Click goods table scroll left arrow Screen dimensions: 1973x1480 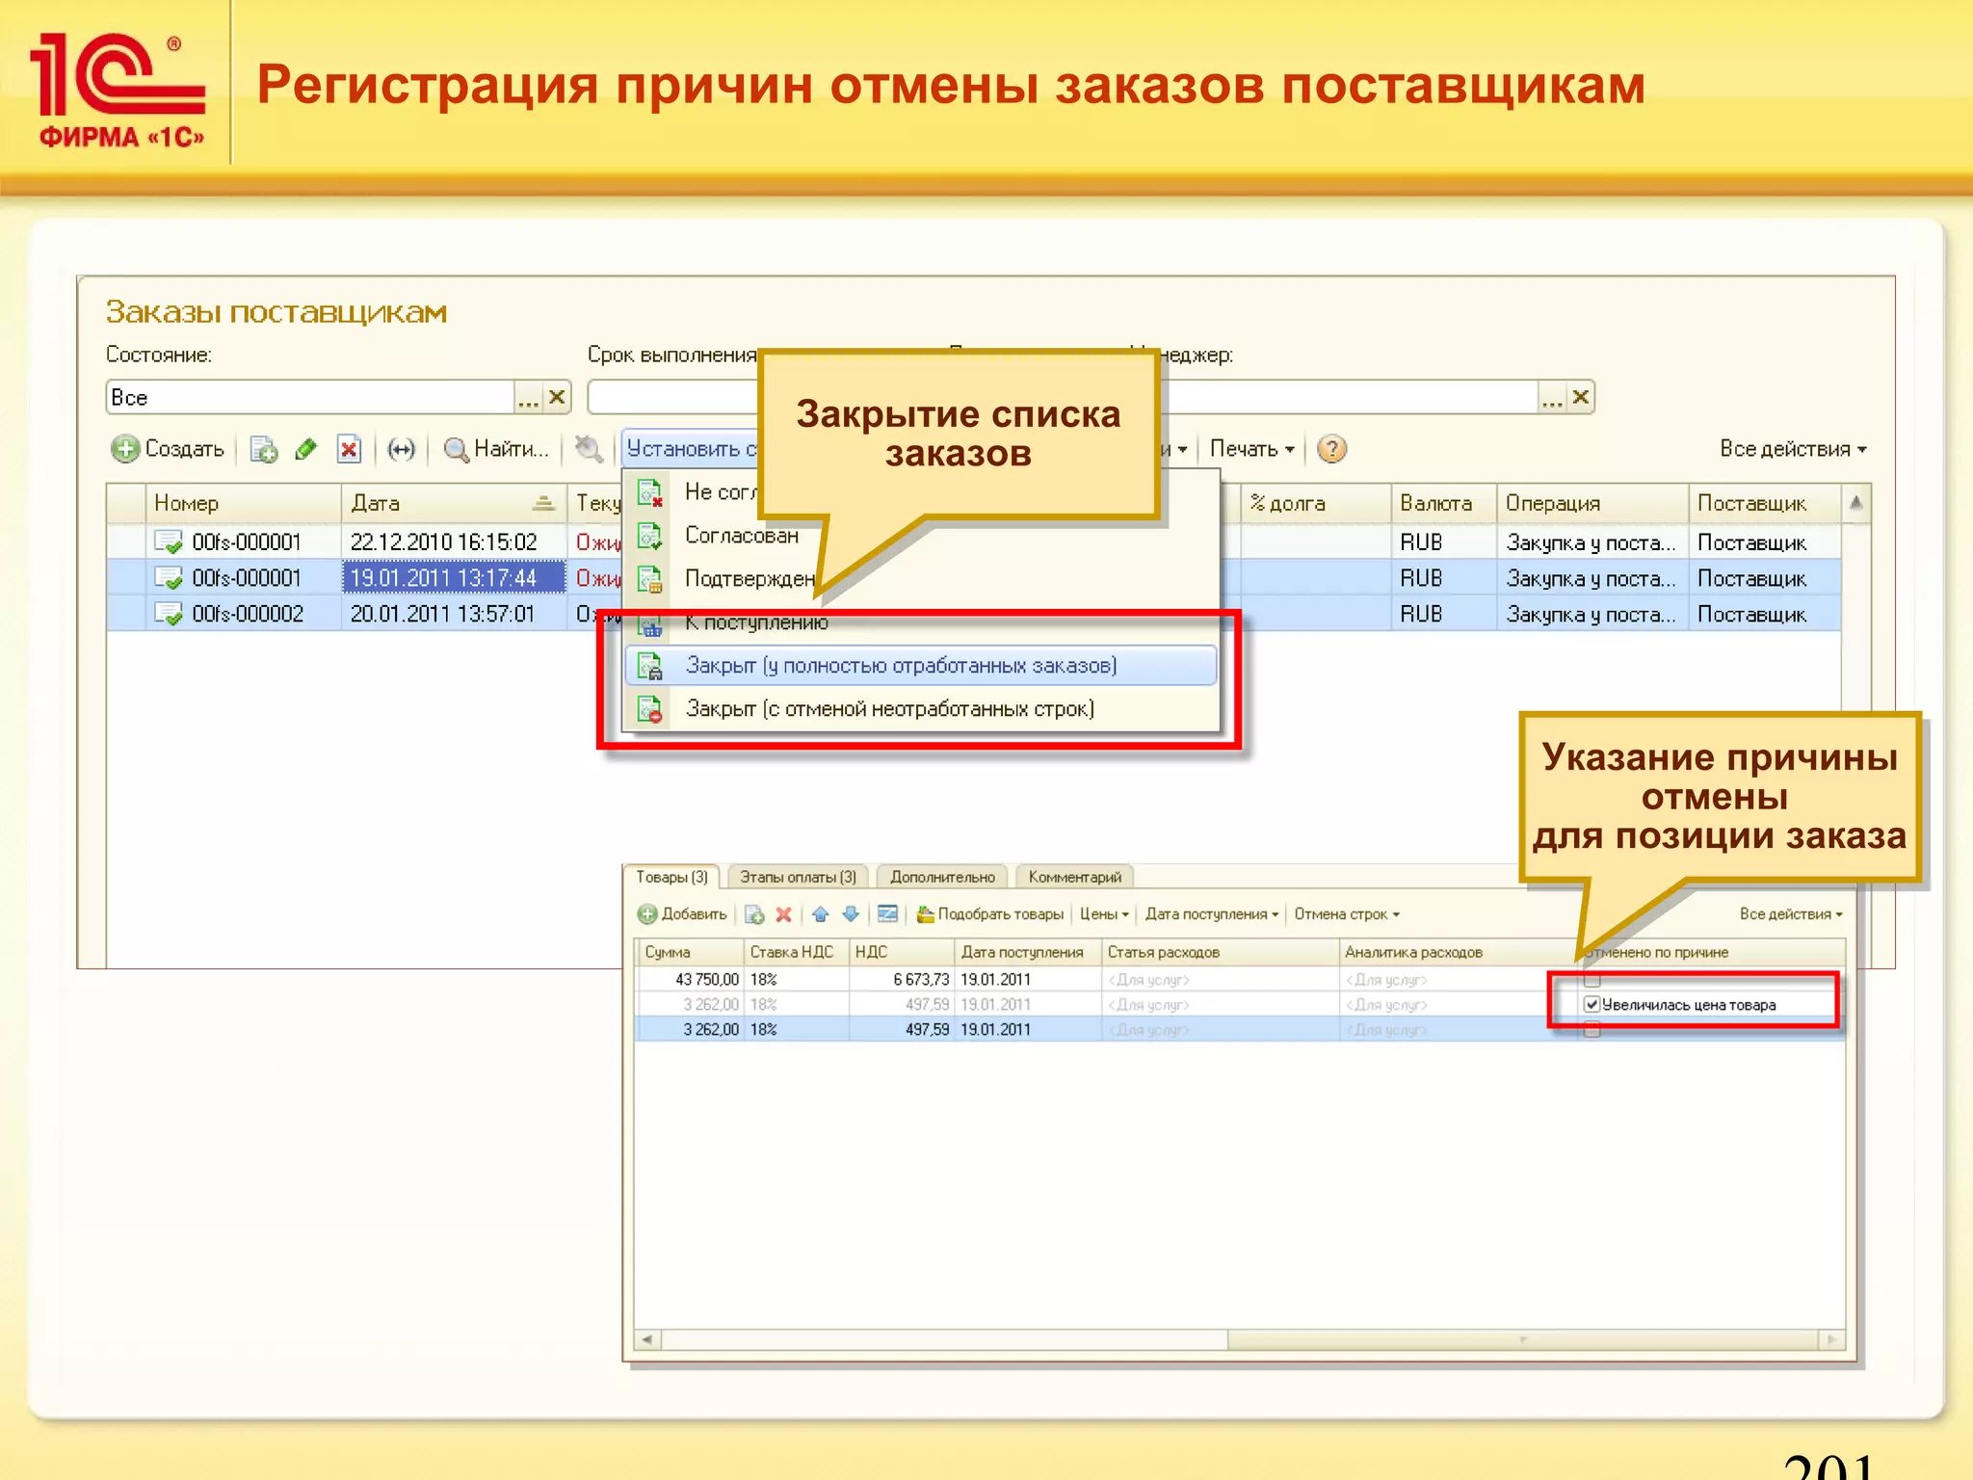tap(647, 1339)
